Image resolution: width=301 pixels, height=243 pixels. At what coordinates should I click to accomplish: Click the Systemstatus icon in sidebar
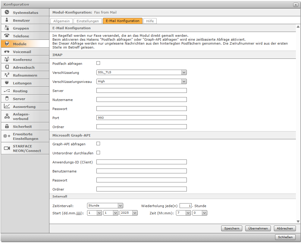(x=7, y=13)
